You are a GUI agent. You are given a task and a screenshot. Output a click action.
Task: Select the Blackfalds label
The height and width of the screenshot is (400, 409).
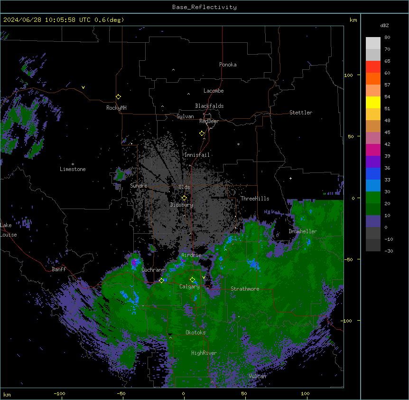click(209, 106)
